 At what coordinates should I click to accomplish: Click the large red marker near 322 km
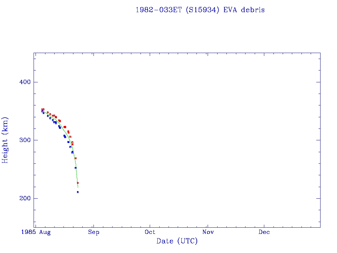(x=65, y=127)
